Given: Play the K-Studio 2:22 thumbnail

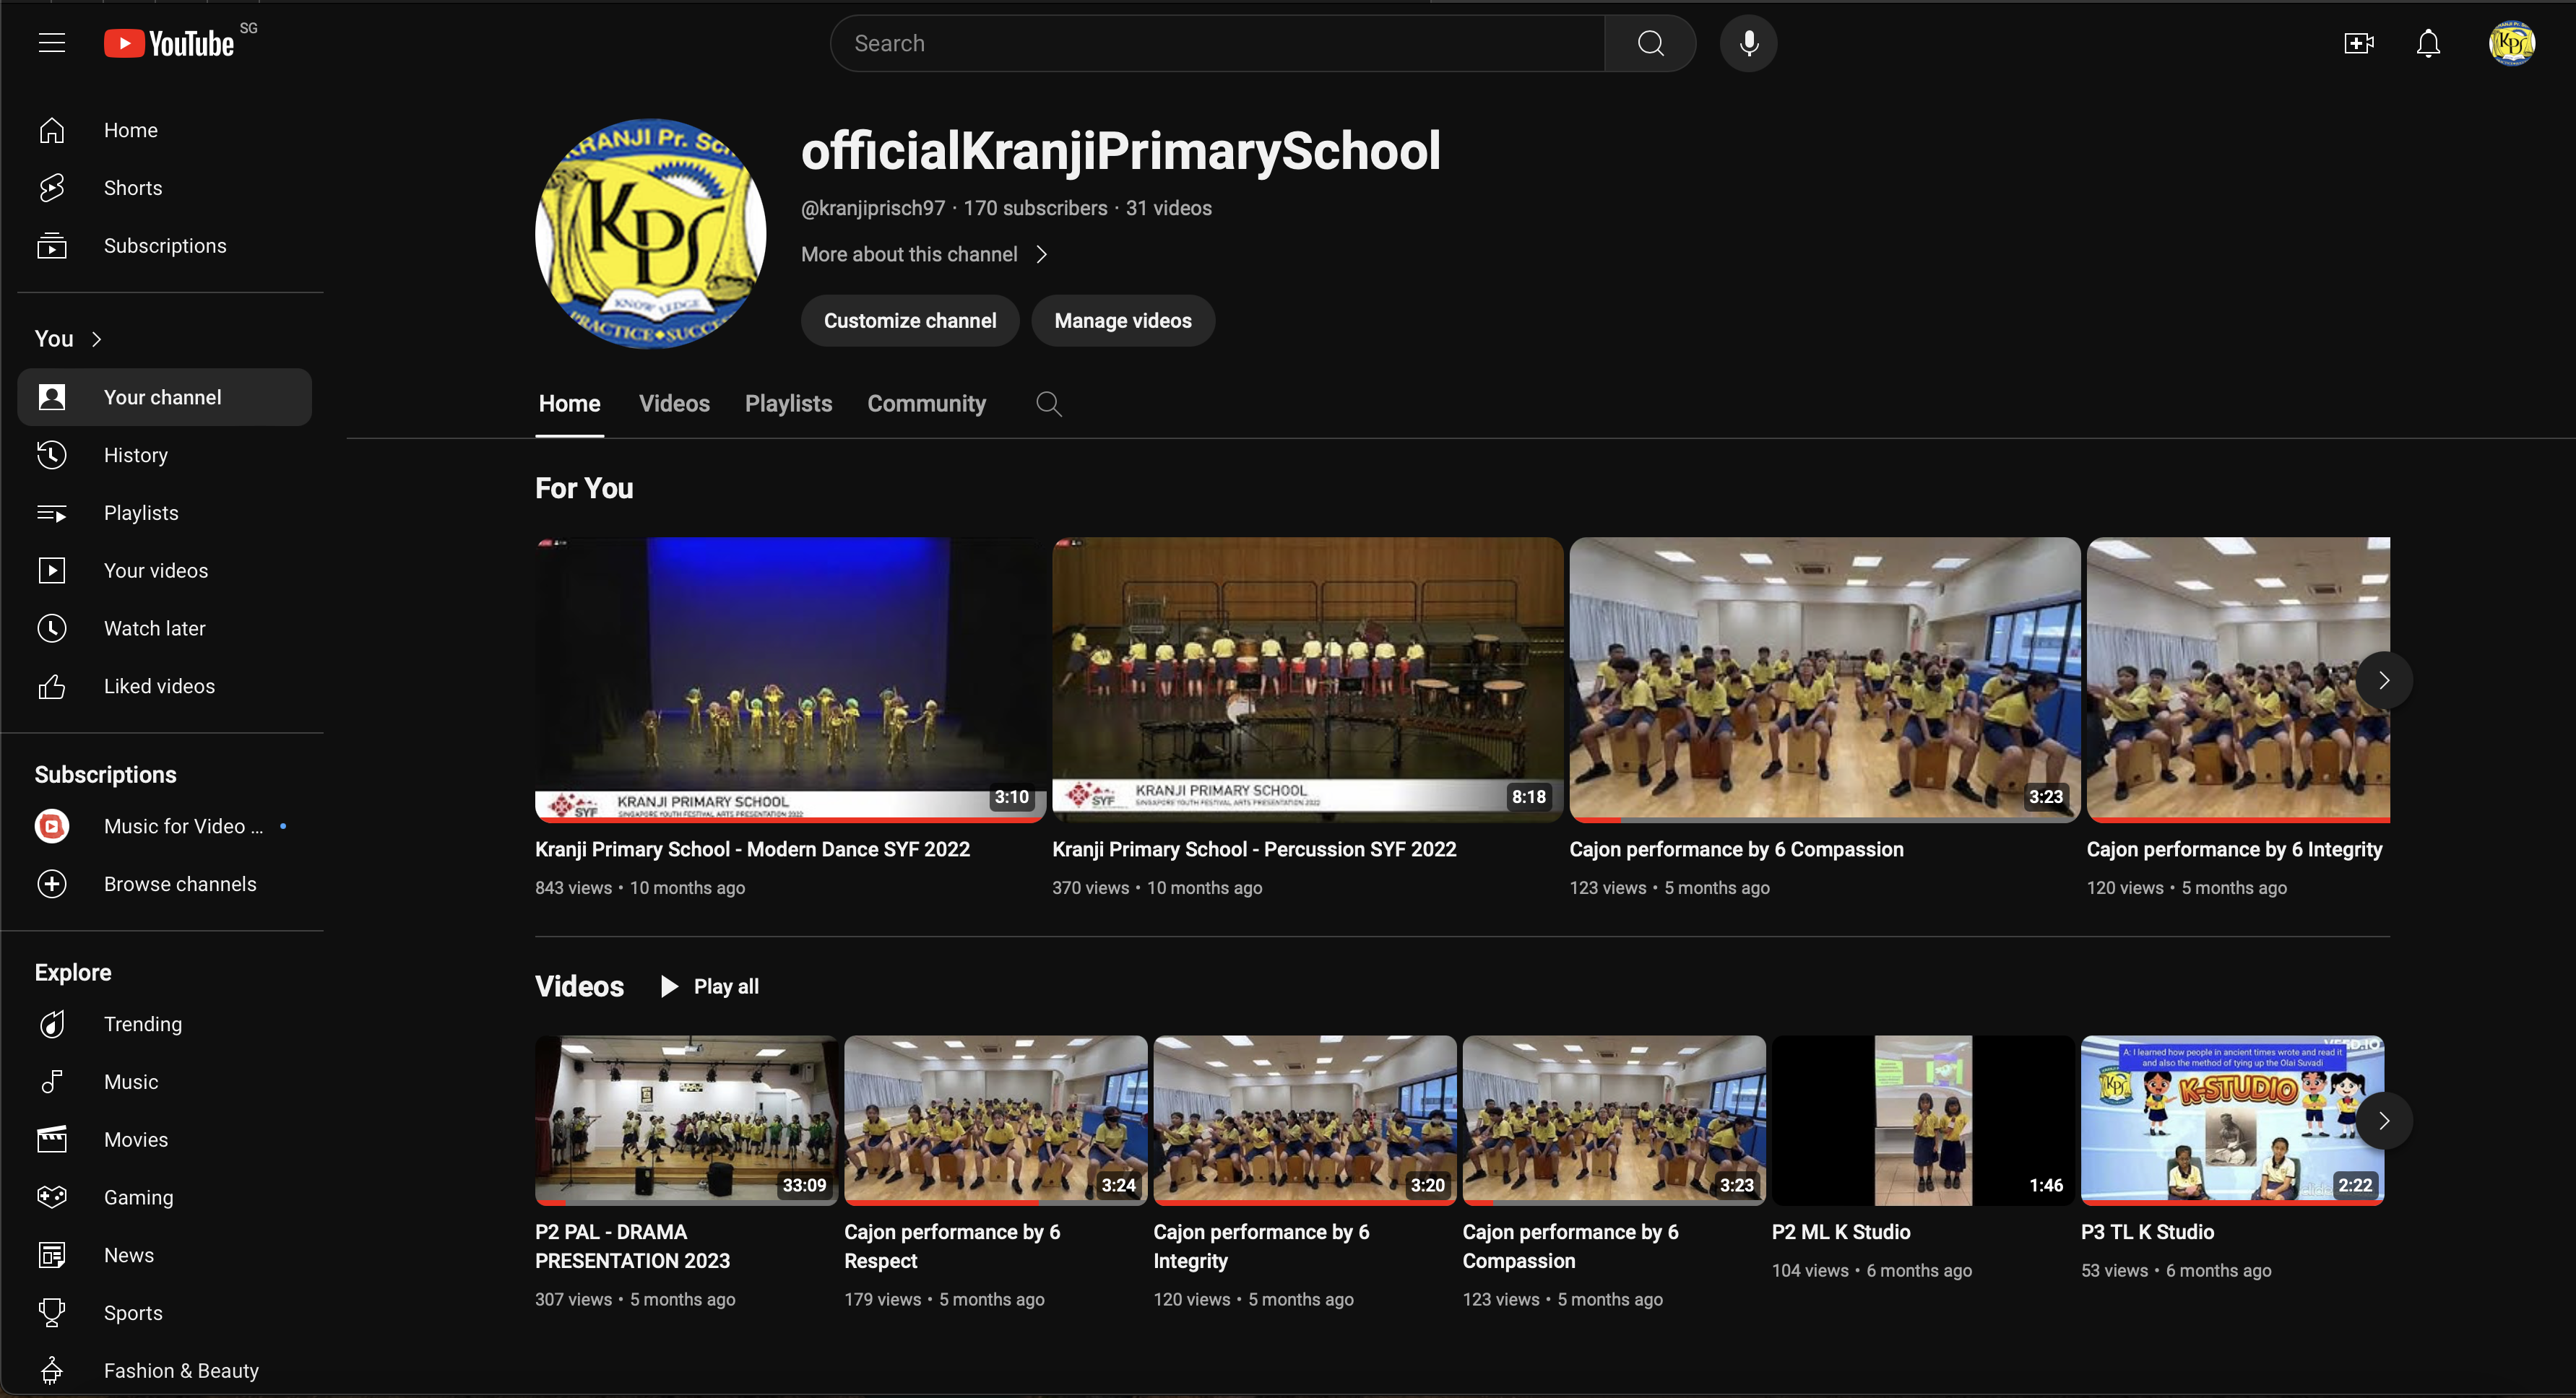Looking at the screenshot, I should pyautogui.click(x=2232, y=1121).
